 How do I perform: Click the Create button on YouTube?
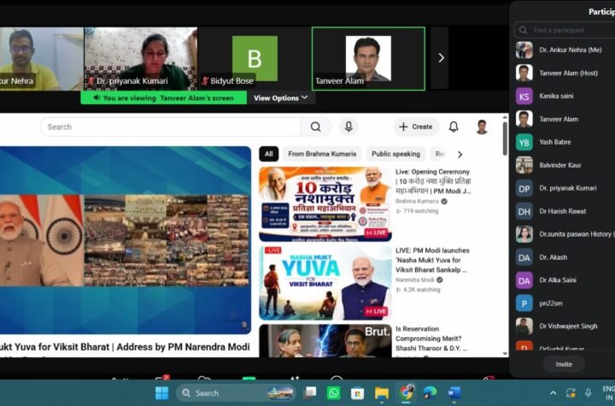416,127
